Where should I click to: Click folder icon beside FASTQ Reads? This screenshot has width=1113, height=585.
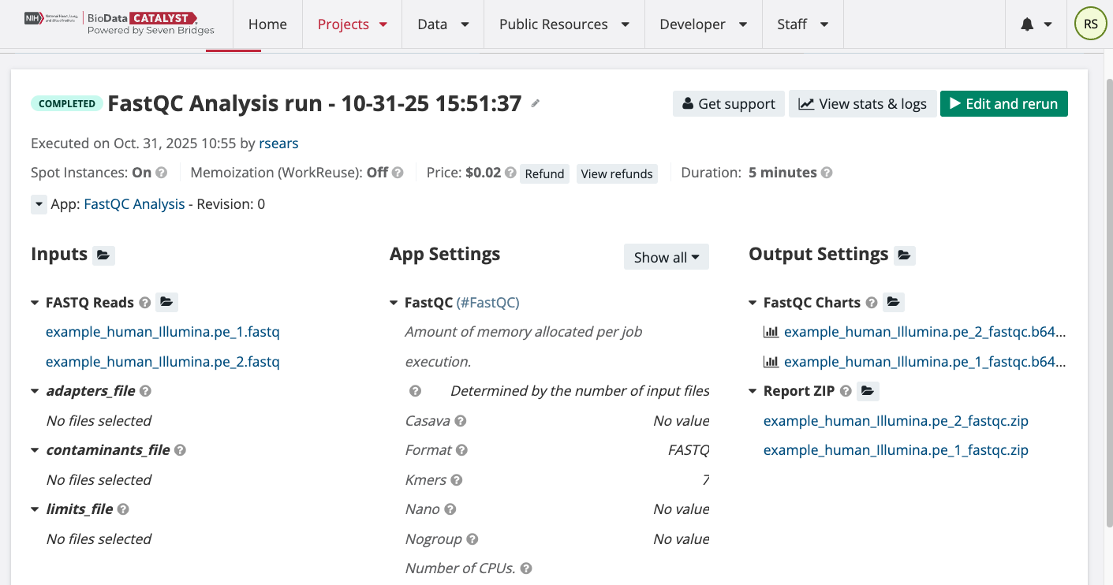166,302
